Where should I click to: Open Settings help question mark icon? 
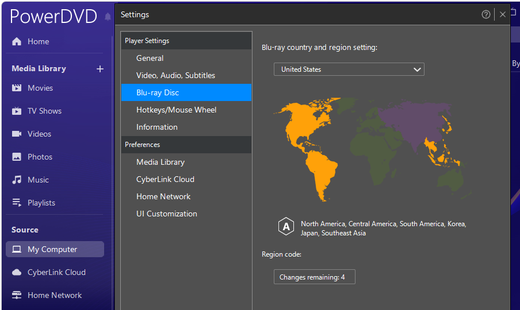point(486,14)
